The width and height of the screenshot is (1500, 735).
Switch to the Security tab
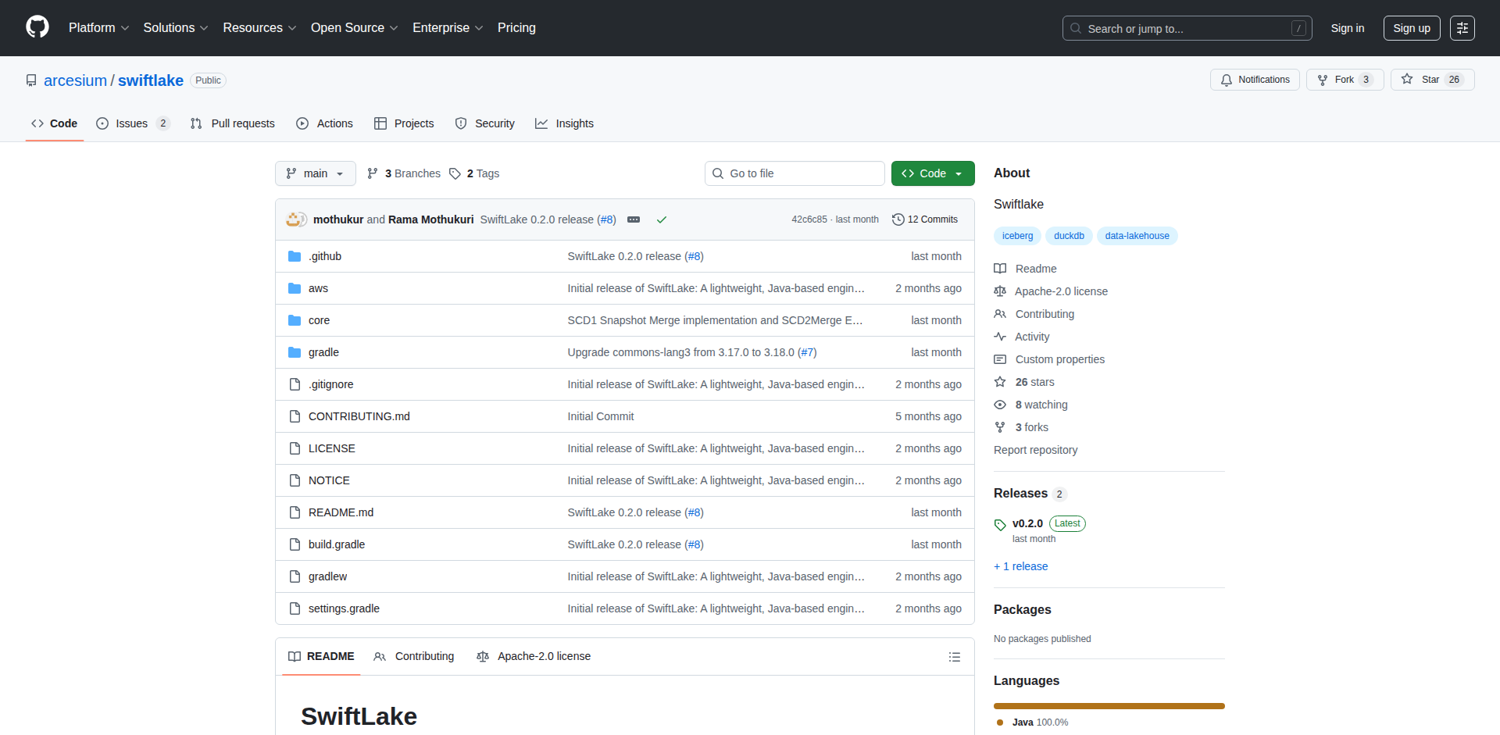click(x=485, y=123)
